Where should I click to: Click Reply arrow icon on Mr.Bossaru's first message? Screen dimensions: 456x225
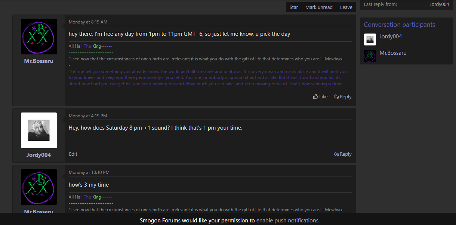(x=336, y=97)
